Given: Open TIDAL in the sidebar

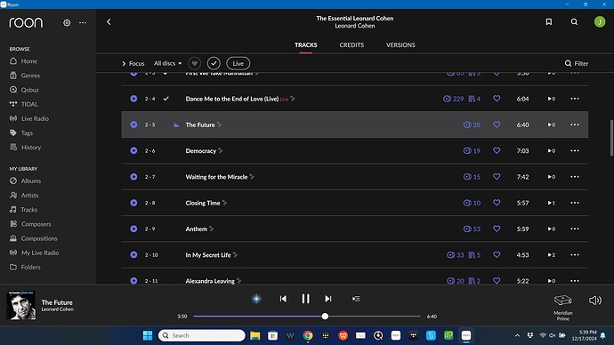Looking at the screenshot, I should pyautogui.click(x=24, y=104).
